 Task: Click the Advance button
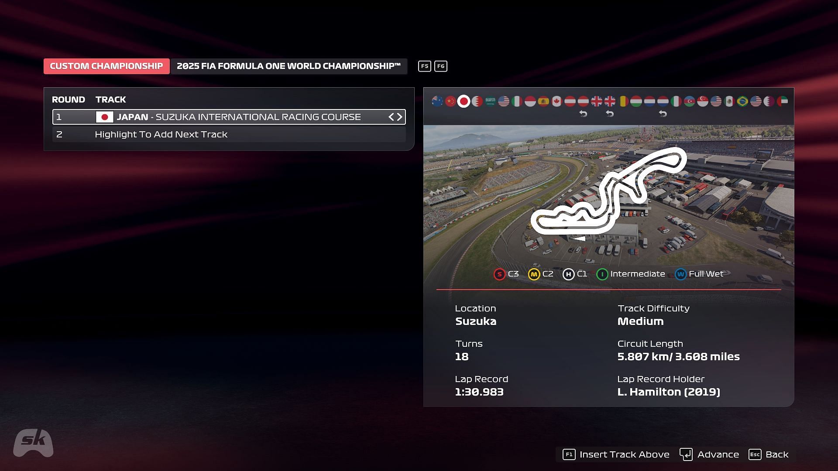pyautogui.click(x=709, y=454)
